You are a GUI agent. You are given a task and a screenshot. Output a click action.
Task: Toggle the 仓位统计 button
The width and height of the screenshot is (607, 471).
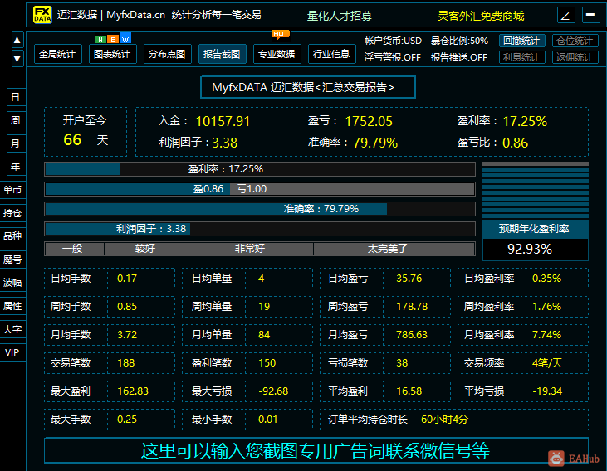click(575, 41)
